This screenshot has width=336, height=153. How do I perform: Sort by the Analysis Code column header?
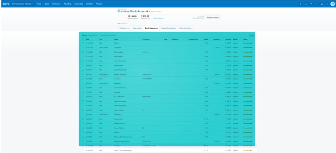tap(193, 39)
